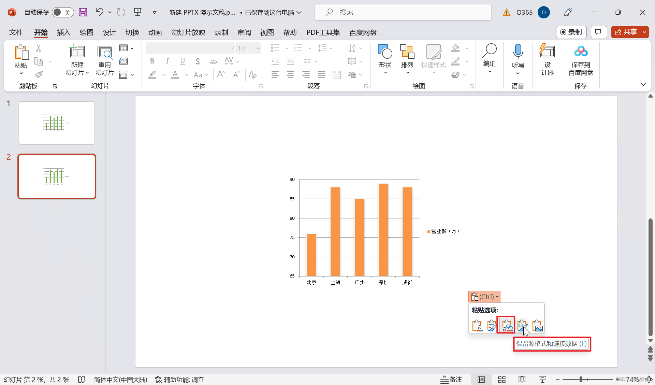Open the Insert ribbon tab
This screenshot has width=655, height=385.
(x=63, y=32)
